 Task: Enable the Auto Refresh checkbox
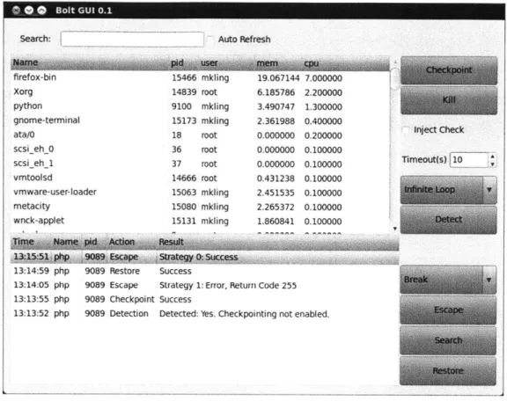click(x=210, y=40)
